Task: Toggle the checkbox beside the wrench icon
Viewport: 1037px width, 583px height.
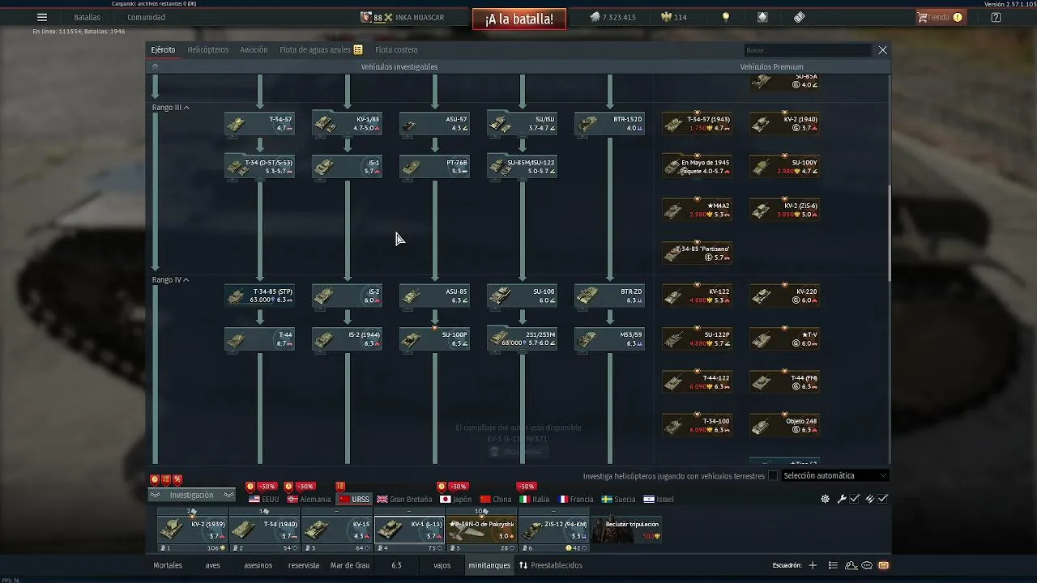Action: [855, 499]
